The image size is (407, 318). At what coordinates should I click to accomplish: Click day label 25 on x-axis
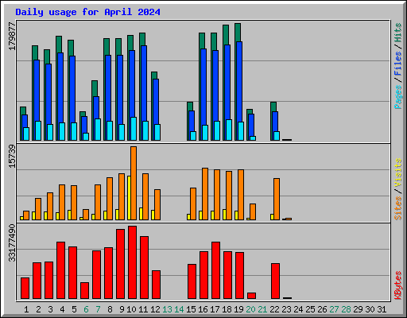(310, 309)
